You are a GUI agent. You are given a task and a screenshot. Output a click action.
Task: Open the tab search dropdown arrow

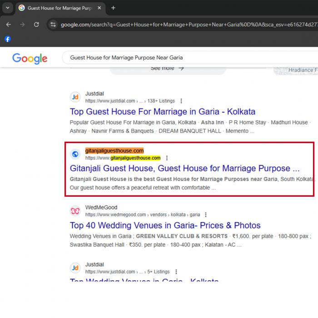click(8, 8)
